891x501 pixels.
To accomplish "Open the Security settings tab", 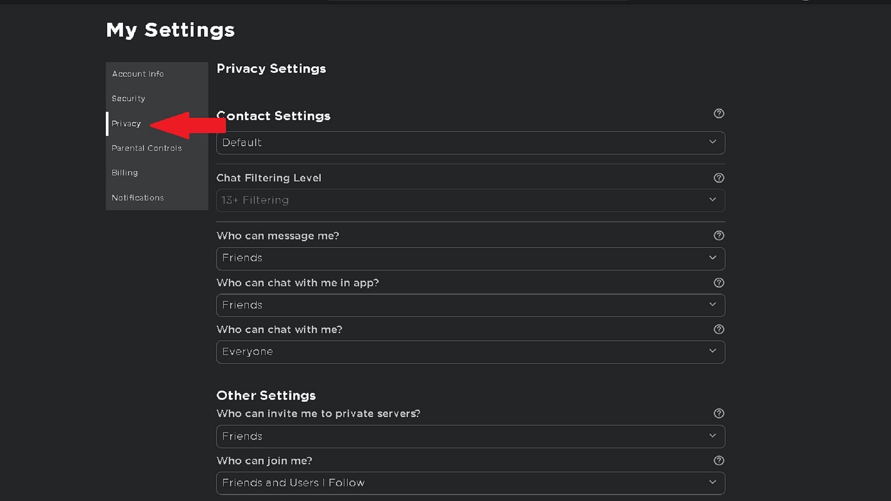I will tap(128, 98).
